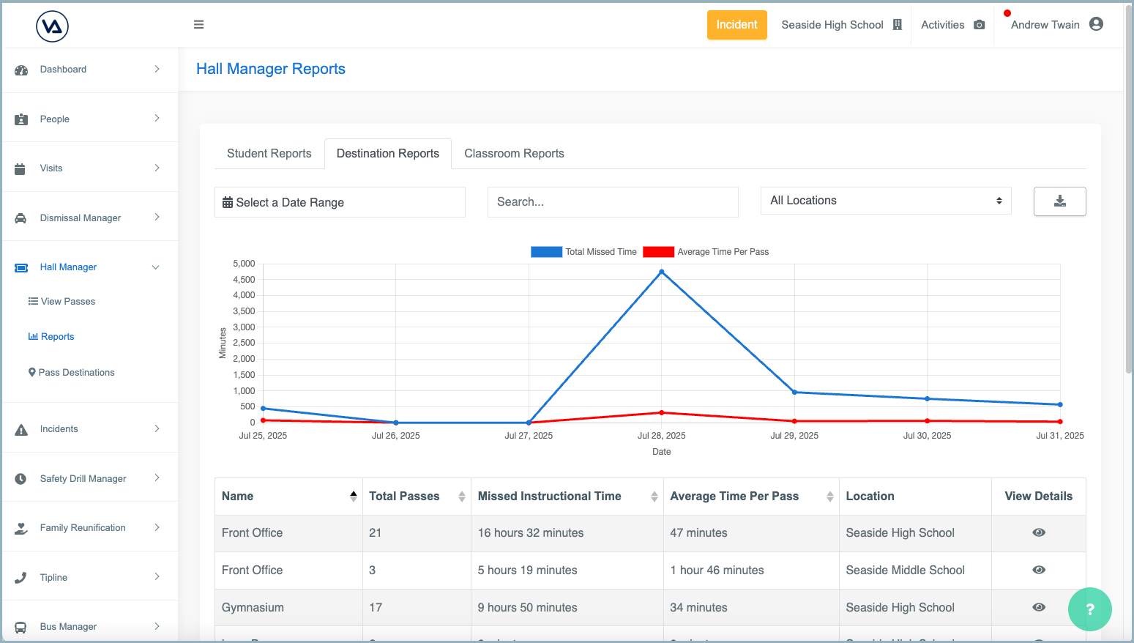Click the Family Reunification hand icon
The height and width of the screenshot is (643, 1134).
click(21, 528)
